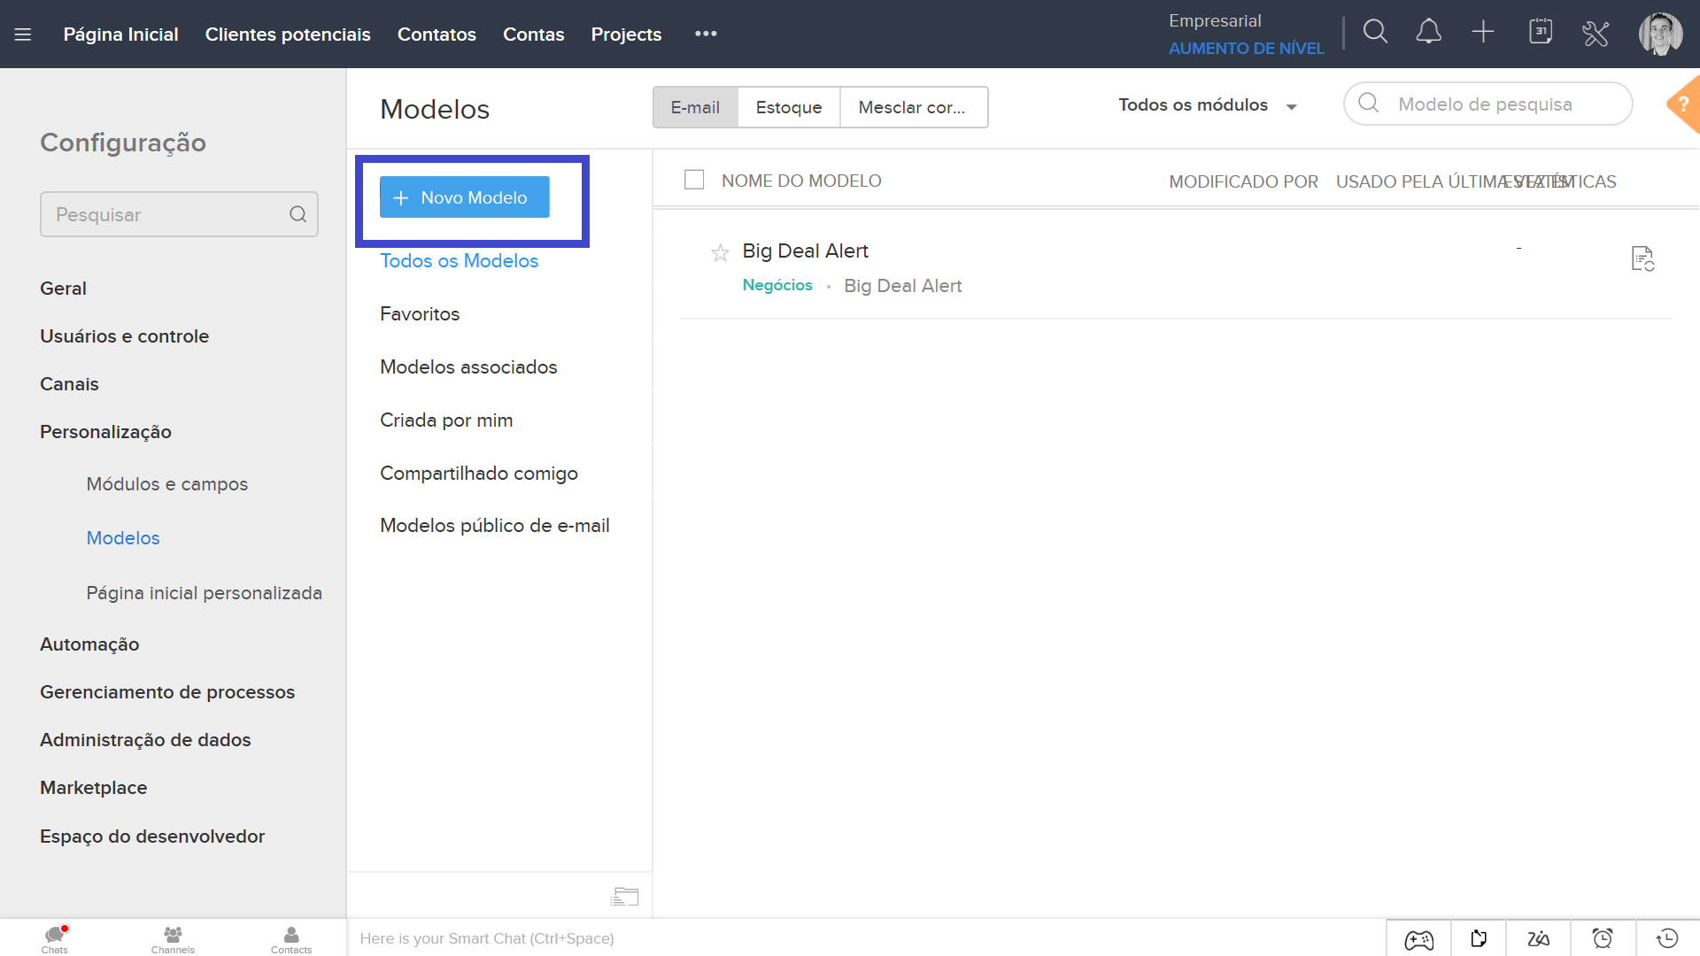Expand the Todos os módulos dropdown

(1207, 105)
